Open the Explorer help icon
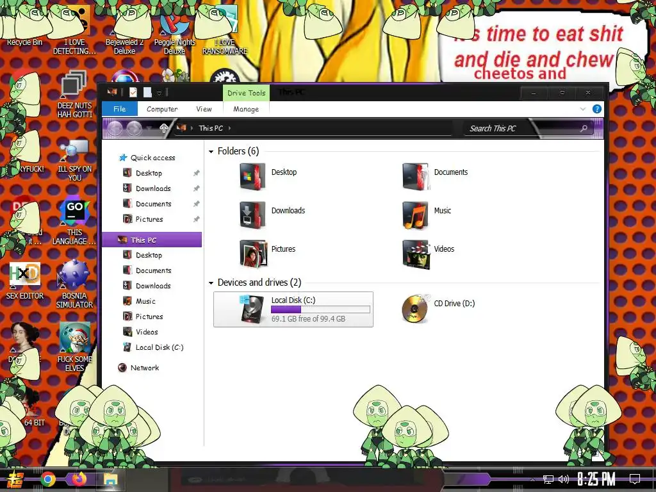656x492 pixels. 597,109
